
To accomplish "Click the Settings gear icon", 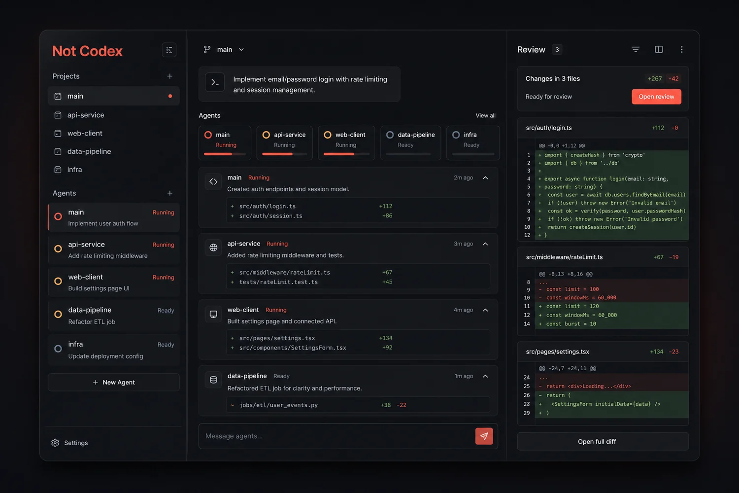I will click(x=55, y=443).
